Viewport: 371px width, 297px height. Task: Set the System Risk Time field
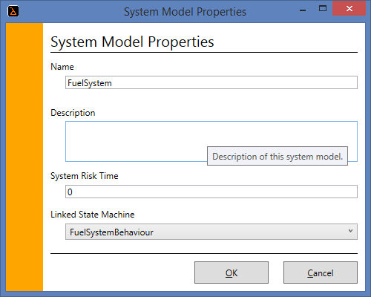point(211,192)
